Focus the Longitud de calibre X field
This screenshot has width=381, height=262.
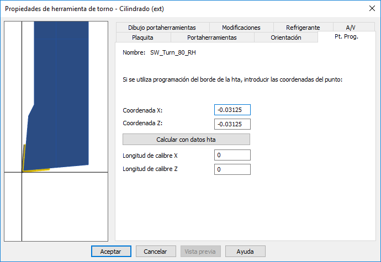232,155
